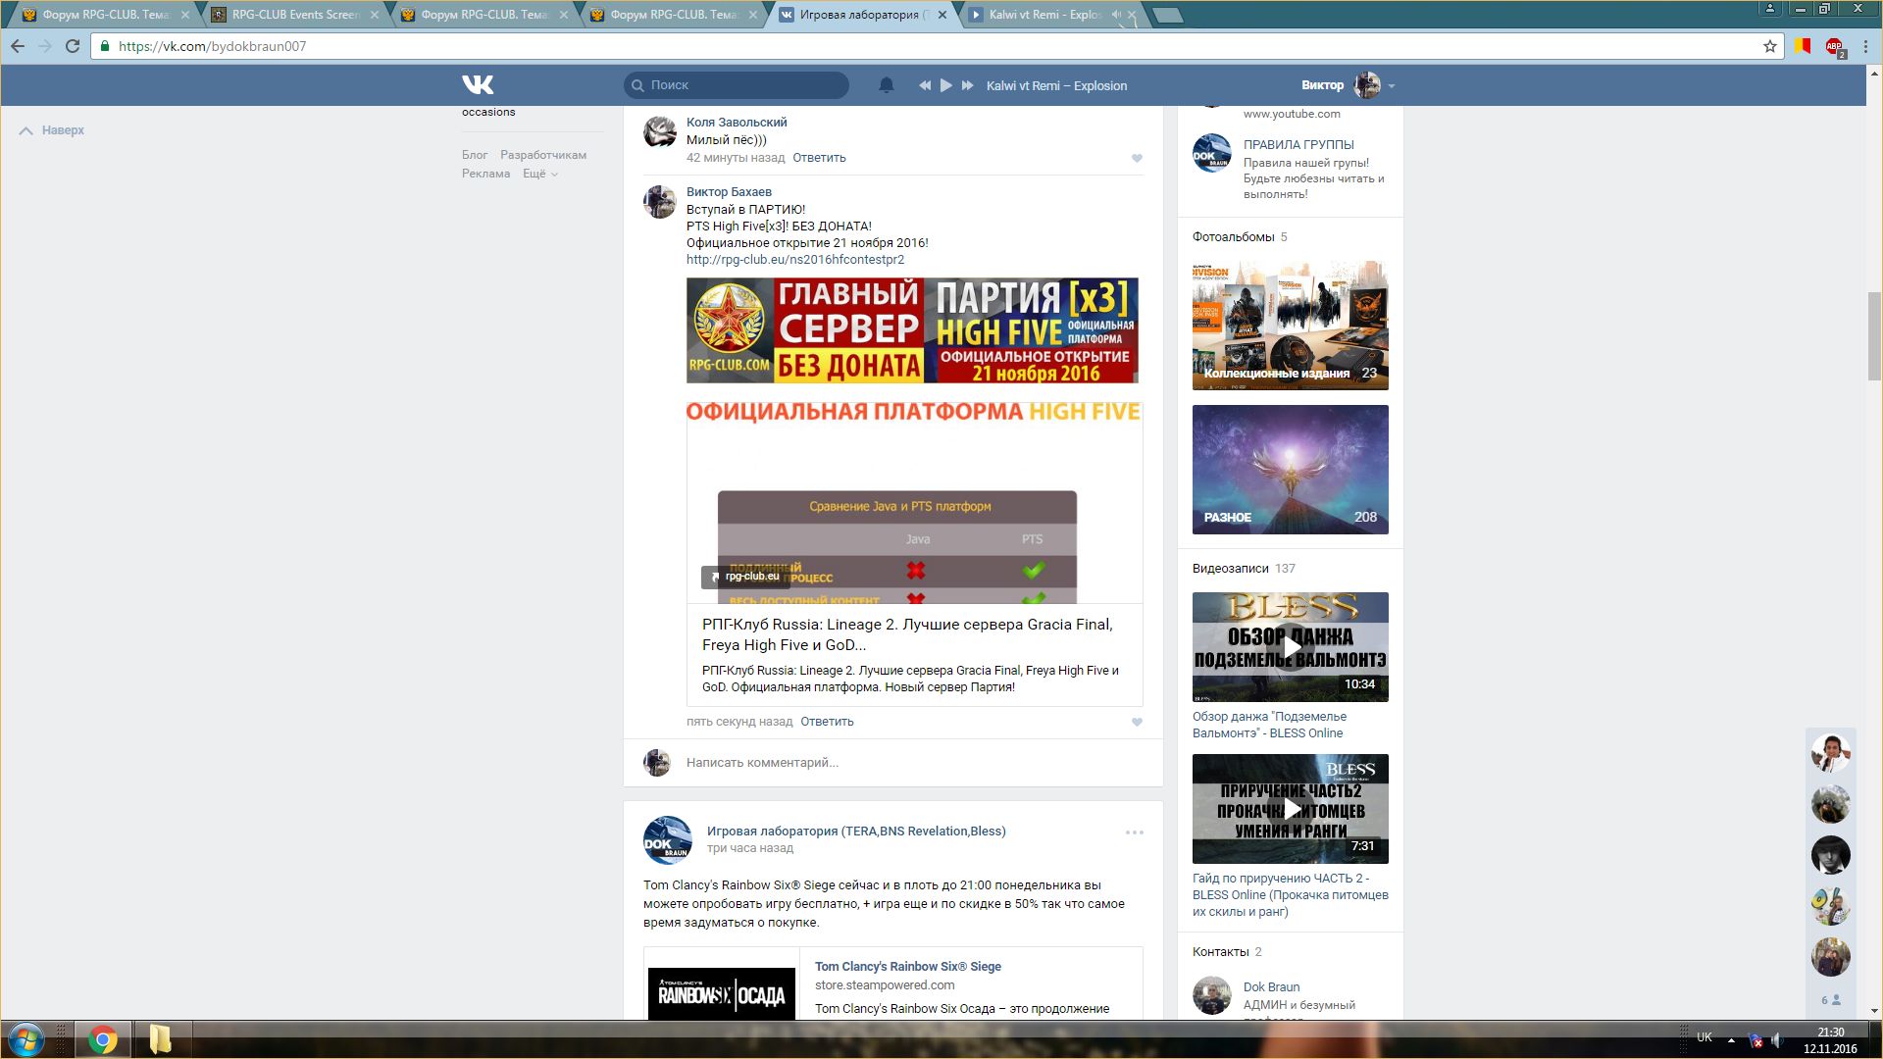Open rpg-club.eu ns2016hfcontestpr2 link

click(x=794, y=260)
